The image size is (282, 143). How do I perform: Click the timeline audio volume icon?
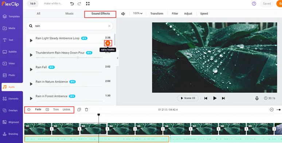29,110
